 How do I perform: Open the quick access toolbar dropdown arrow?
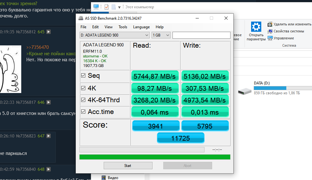click(120, 7)
